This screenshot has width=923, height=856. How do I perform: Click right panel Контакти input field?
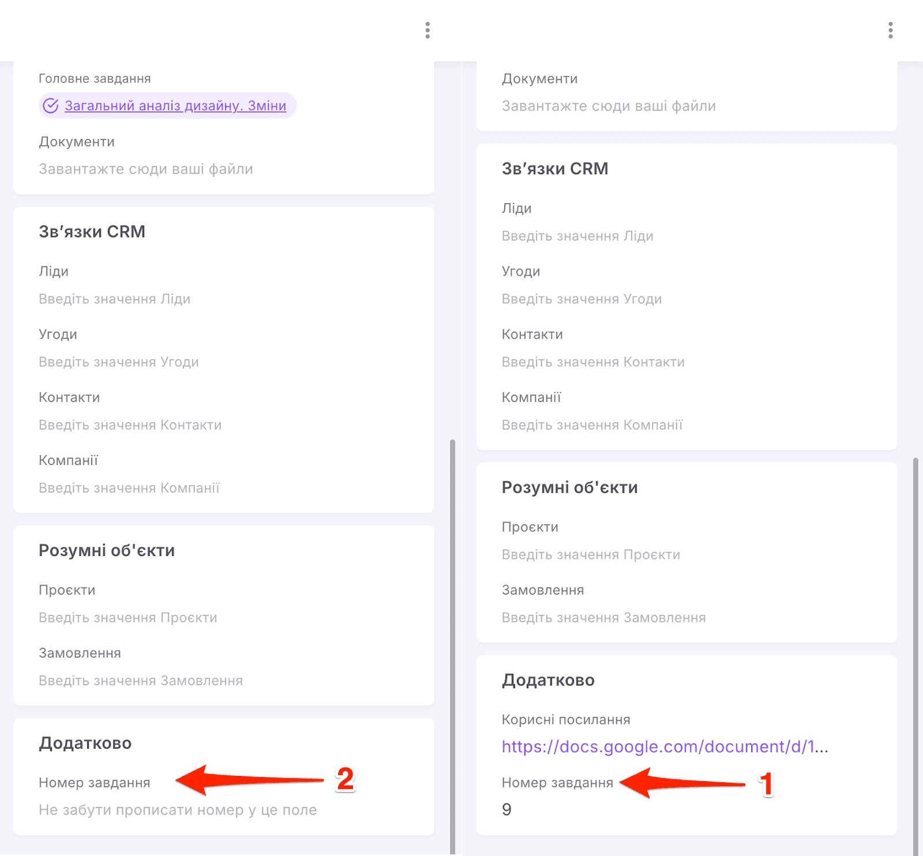tap(593, 362)
